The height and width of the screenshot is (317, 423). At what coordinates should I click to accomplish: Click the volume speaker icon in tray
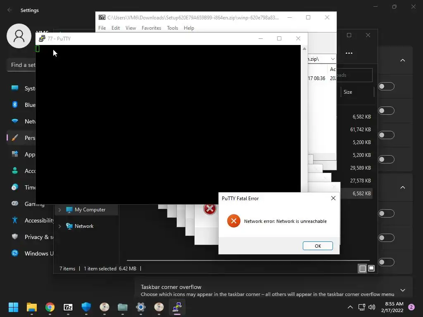[371, 307]
